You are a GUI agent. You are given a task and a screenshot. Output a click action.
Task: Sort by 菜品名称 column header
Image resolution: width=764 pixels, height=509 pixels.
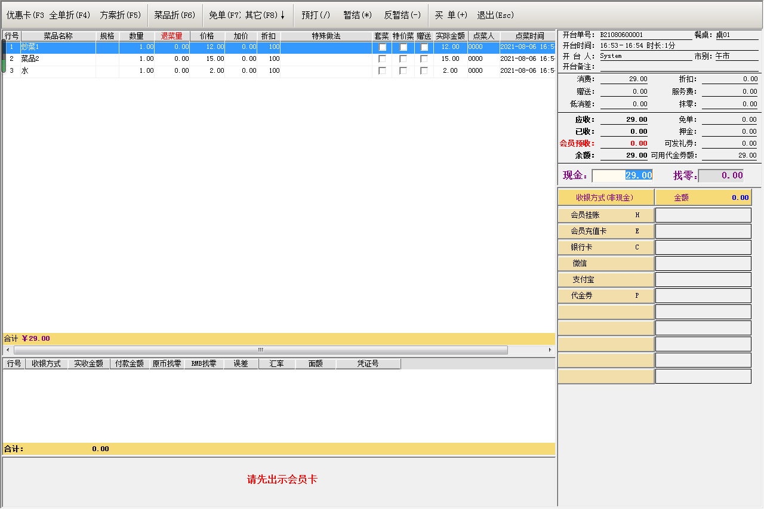pyautogui.click(x=58, y=36)
